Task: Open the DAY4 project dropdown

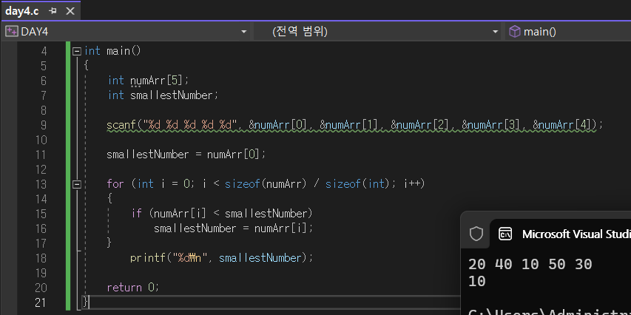Action: [x=243, y=32]
